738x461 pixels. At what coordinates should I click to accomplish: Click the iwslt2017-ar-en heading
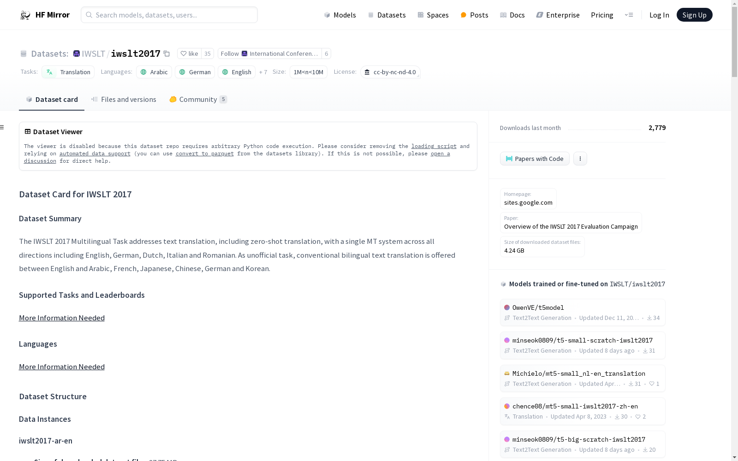coord(46,441)
